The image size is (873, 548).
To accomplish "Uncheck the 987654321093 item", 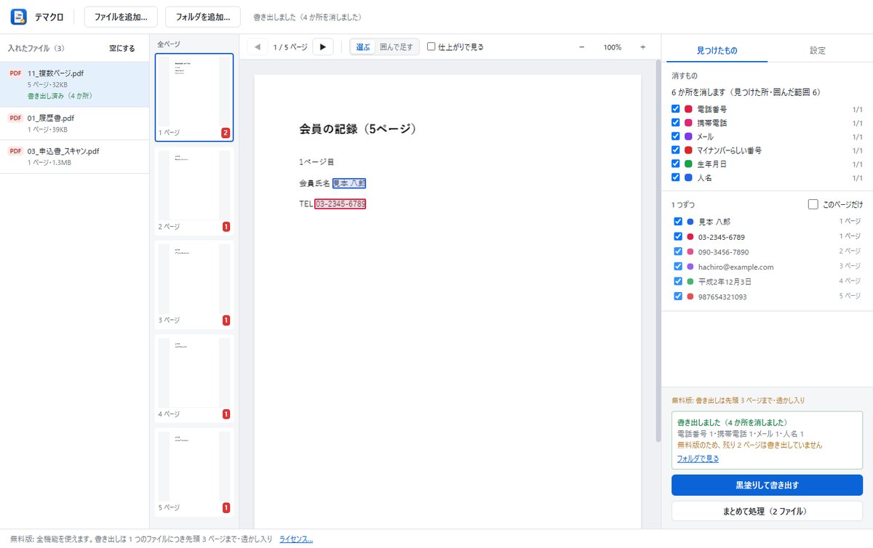I will [x=678, y=297].
